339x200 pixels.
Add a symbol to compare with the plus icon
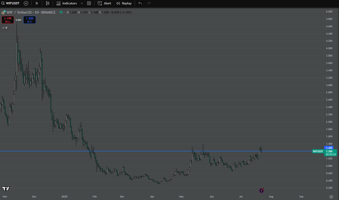(26, 3)
